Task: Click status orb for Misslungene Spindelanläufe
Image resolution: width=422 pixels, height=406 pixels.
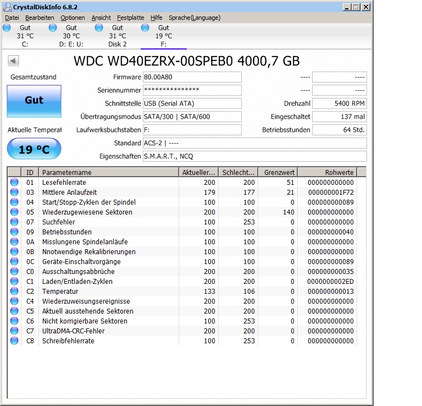Action: (x=14, y=242)
